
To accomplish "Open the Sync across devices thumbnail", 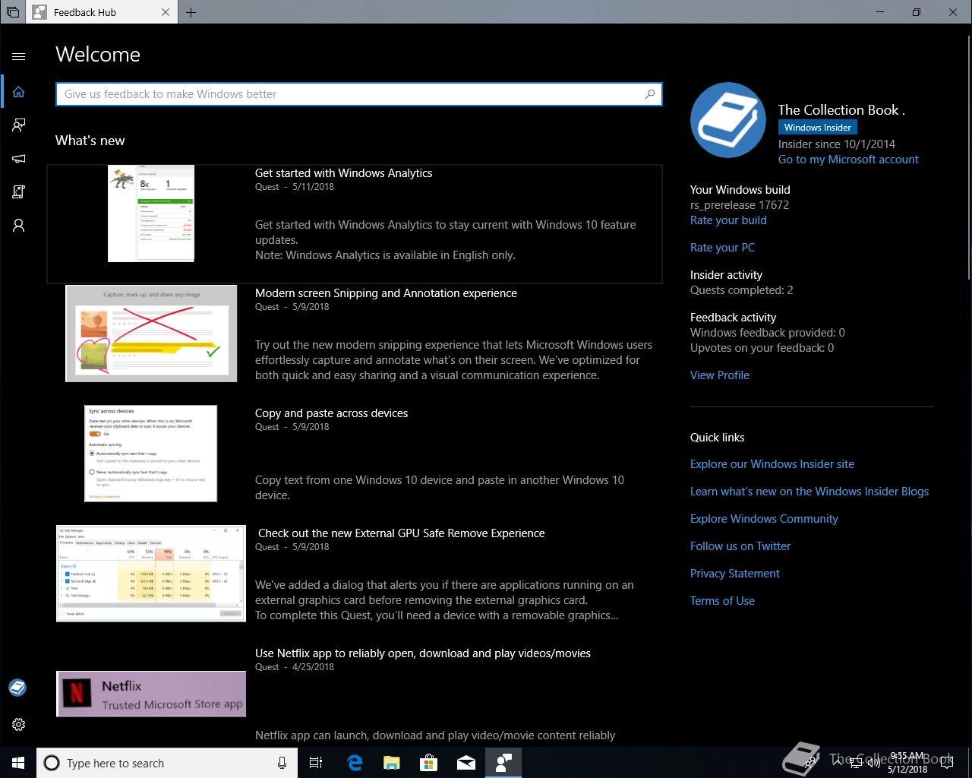I will click(151, 454).
